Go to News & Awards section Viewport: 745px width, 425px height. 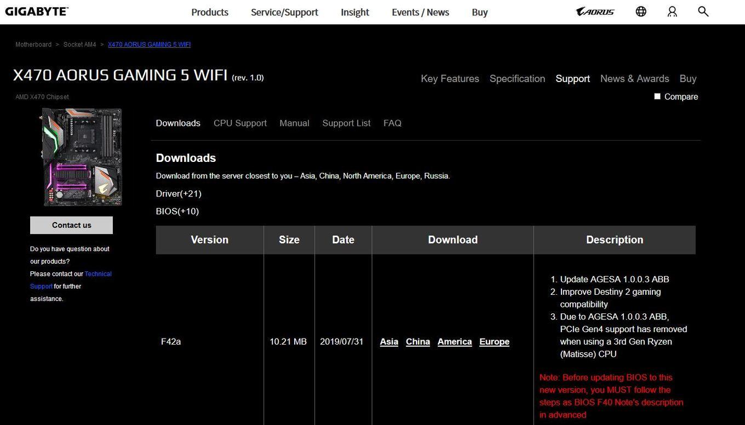coord(634,79)
